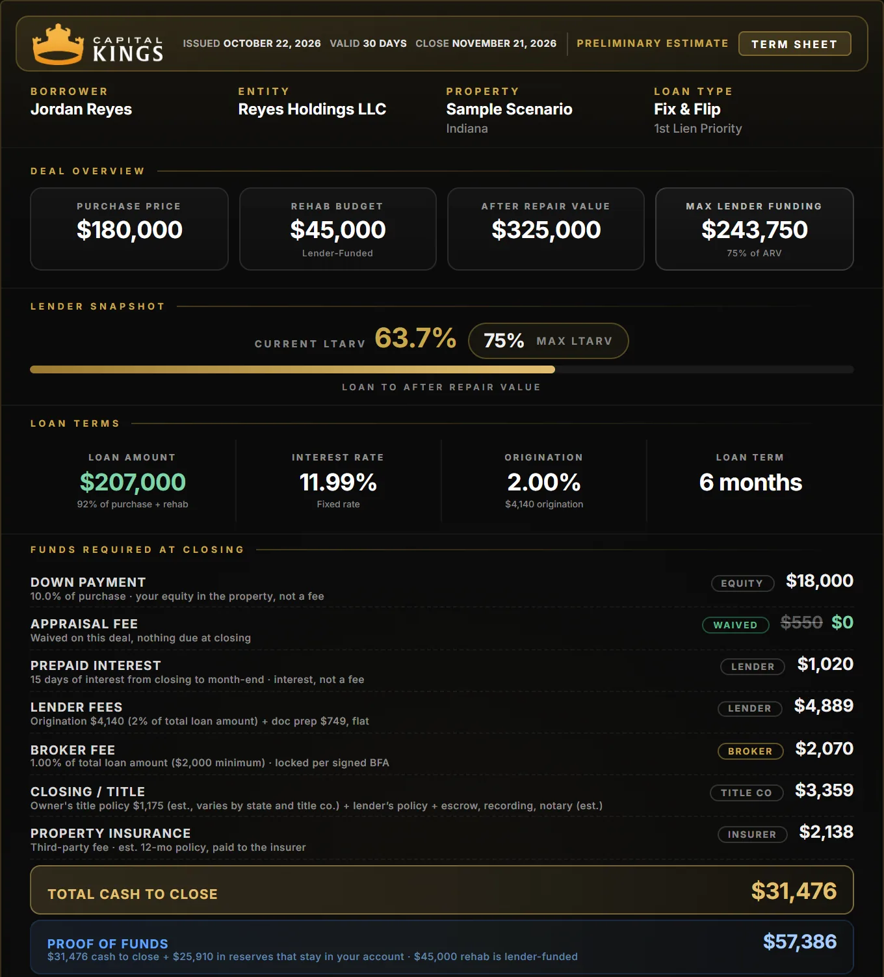The height and width of the screenshot is (977, 884).
Task: Click the Max Lender Funding $243,750 card
Action: (754, 229)
